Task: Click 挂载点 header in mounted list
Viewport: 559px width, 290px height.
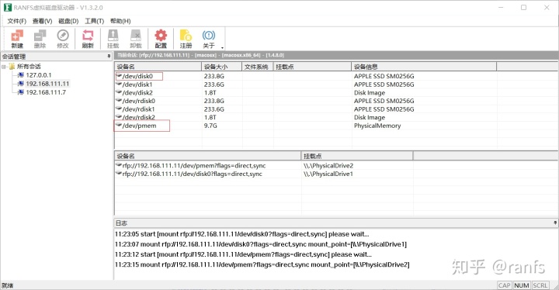Action: [357, 156]
